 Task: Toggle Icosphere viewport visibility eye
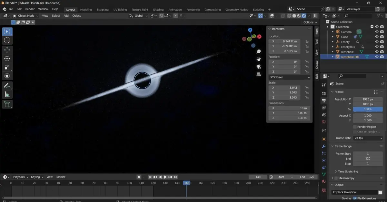(x=377, y=52)
